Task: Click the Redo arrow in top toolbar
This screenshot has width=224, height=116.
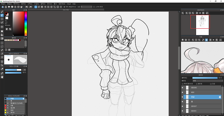Action: 30,7
